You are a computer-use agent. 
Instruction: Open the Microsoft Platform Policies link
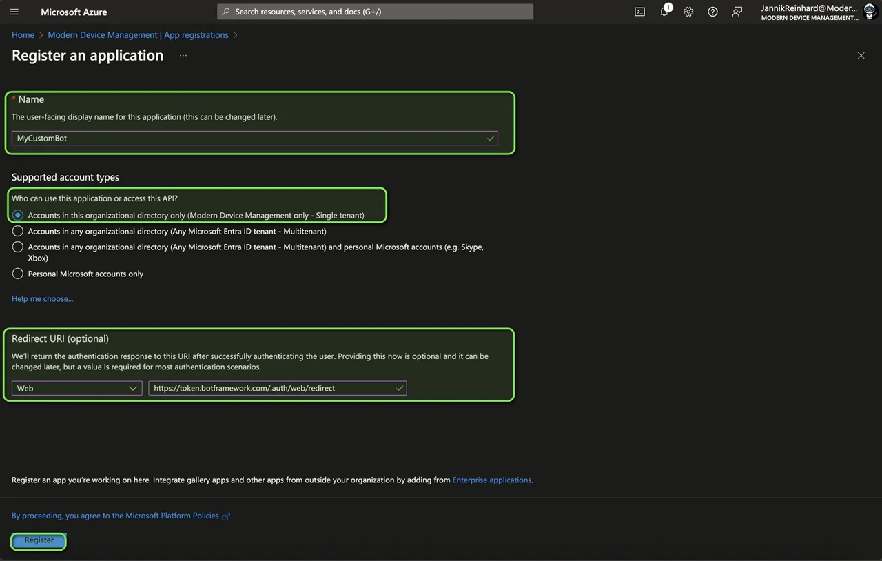(x=115, y=516)
